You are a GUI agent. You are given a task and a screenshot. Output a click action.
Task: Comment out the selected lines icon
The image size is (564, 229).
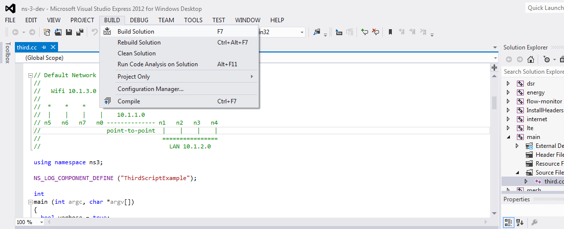coord(365,32)
